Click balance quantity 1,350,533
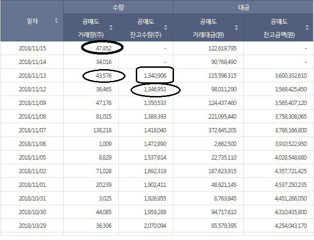Image resolution: width=314 pixels, height=240 pixels. 155,103
